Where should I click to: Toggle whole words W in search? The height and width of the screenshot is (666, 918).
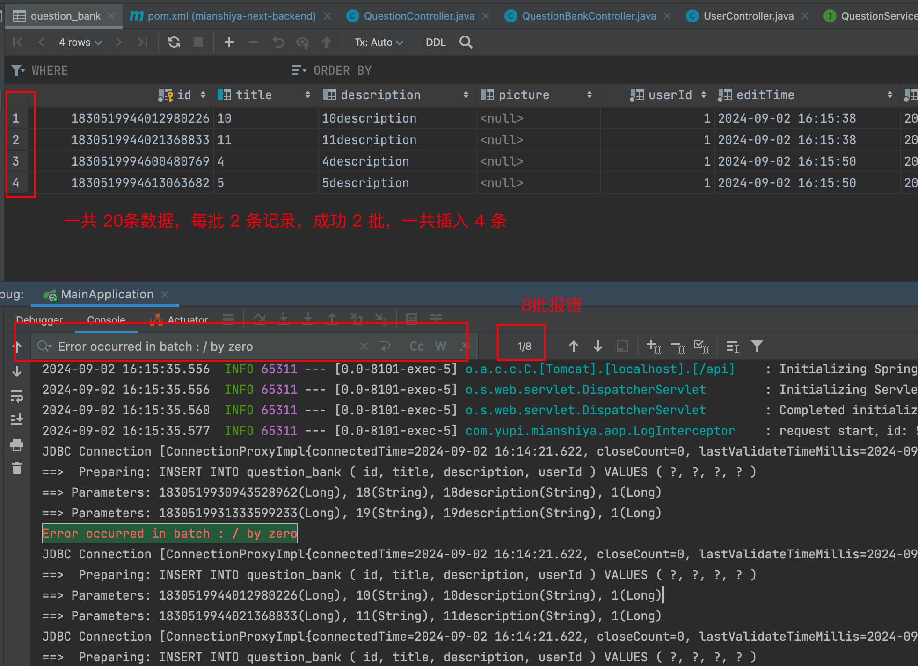click(440, 347)
